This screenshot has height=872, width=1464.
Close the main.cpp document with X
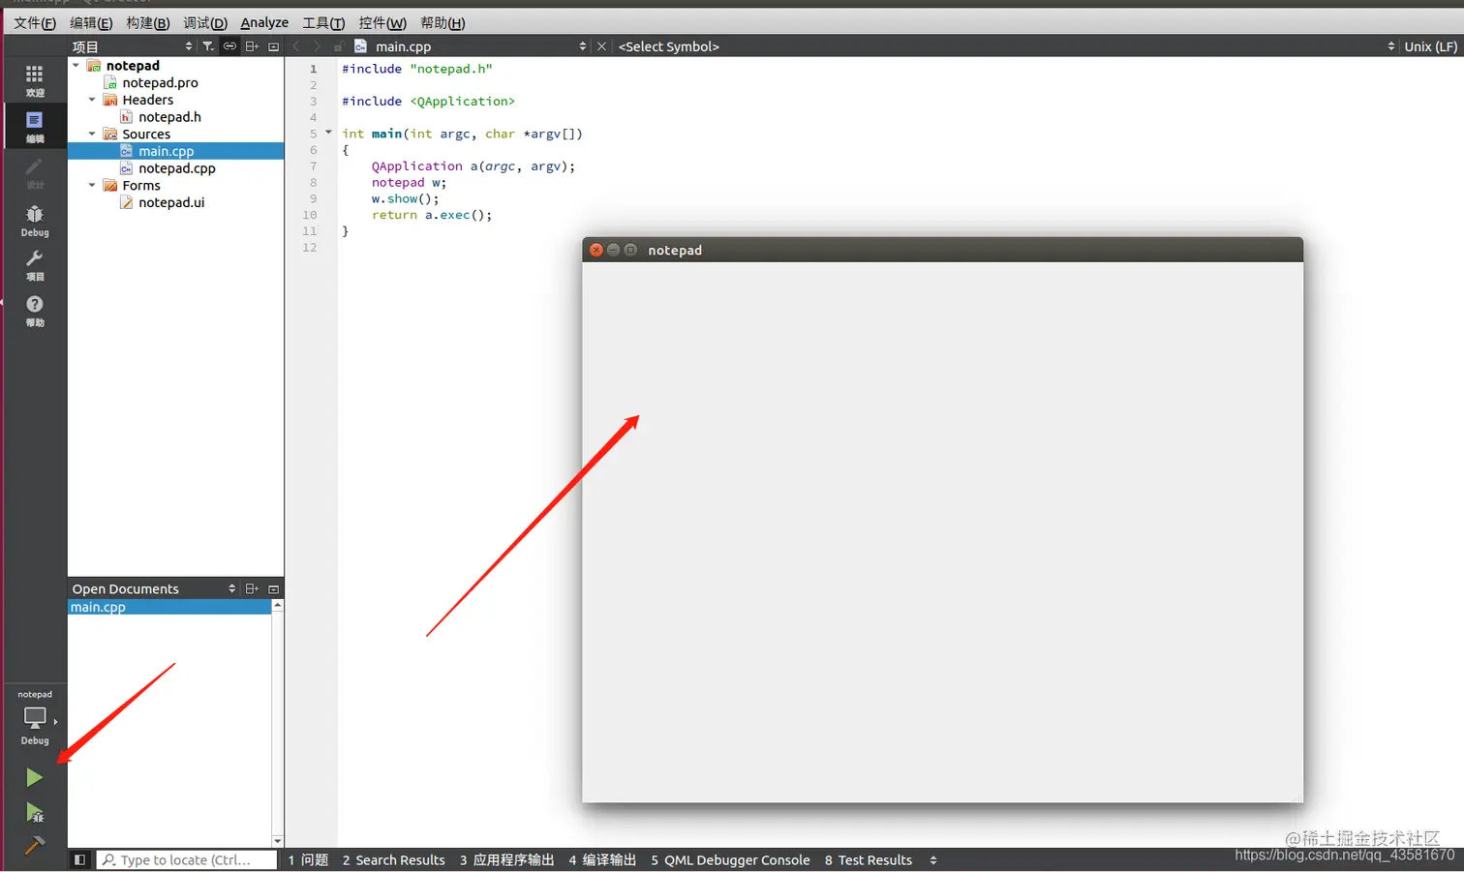click(601, 46)
